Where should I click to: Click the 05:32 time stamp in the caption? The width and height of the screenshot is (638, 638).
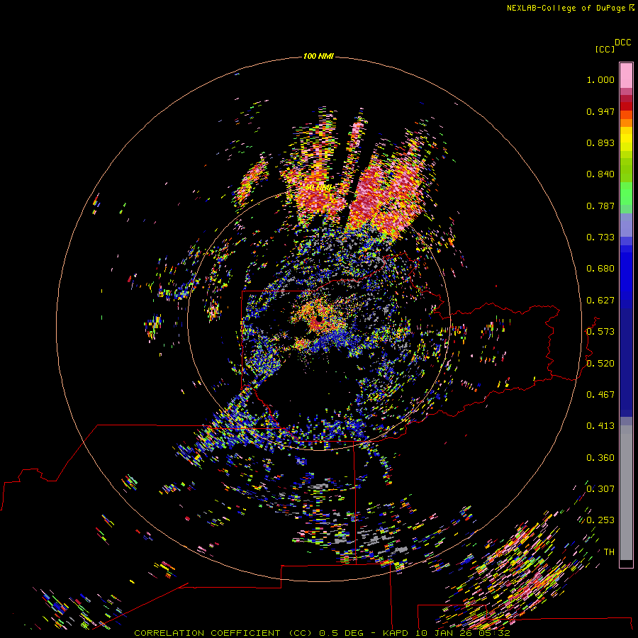(x=493, y=633)
